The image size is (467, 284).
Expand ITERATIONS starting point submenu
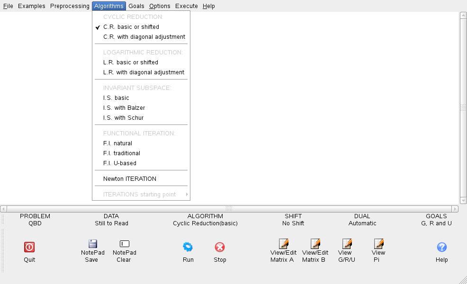pyautogui.click(x=139, y=195)
